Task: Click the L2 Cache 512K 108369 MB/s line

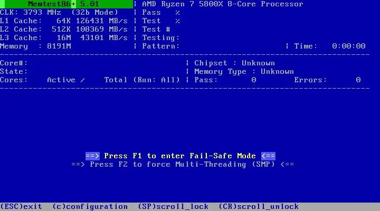Action: (x=64, y=30)
